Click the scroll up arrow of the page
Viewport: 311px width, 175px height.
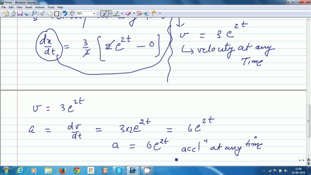click(x=309, y=19)
